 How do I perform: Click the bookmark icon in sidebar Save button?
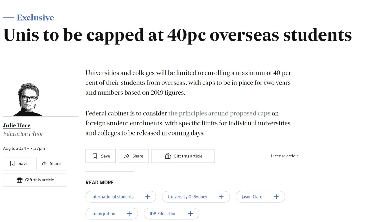(x=13, y=163)
